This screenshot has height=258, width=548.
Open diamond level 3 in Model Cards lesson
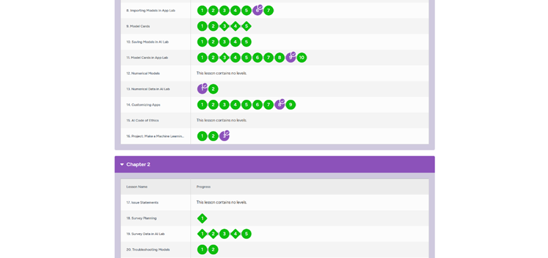coord(224,26)
